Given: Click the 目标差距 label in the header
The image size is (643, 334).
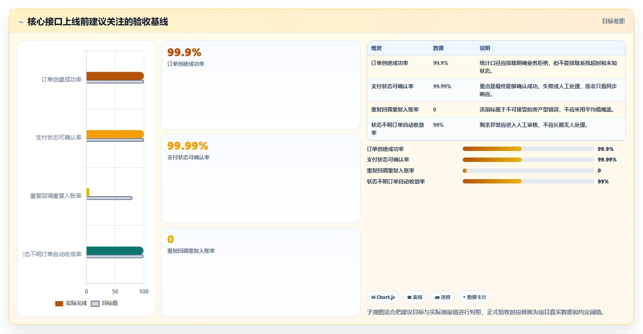Looking at the screenshot, I should [x=614, y=21].
